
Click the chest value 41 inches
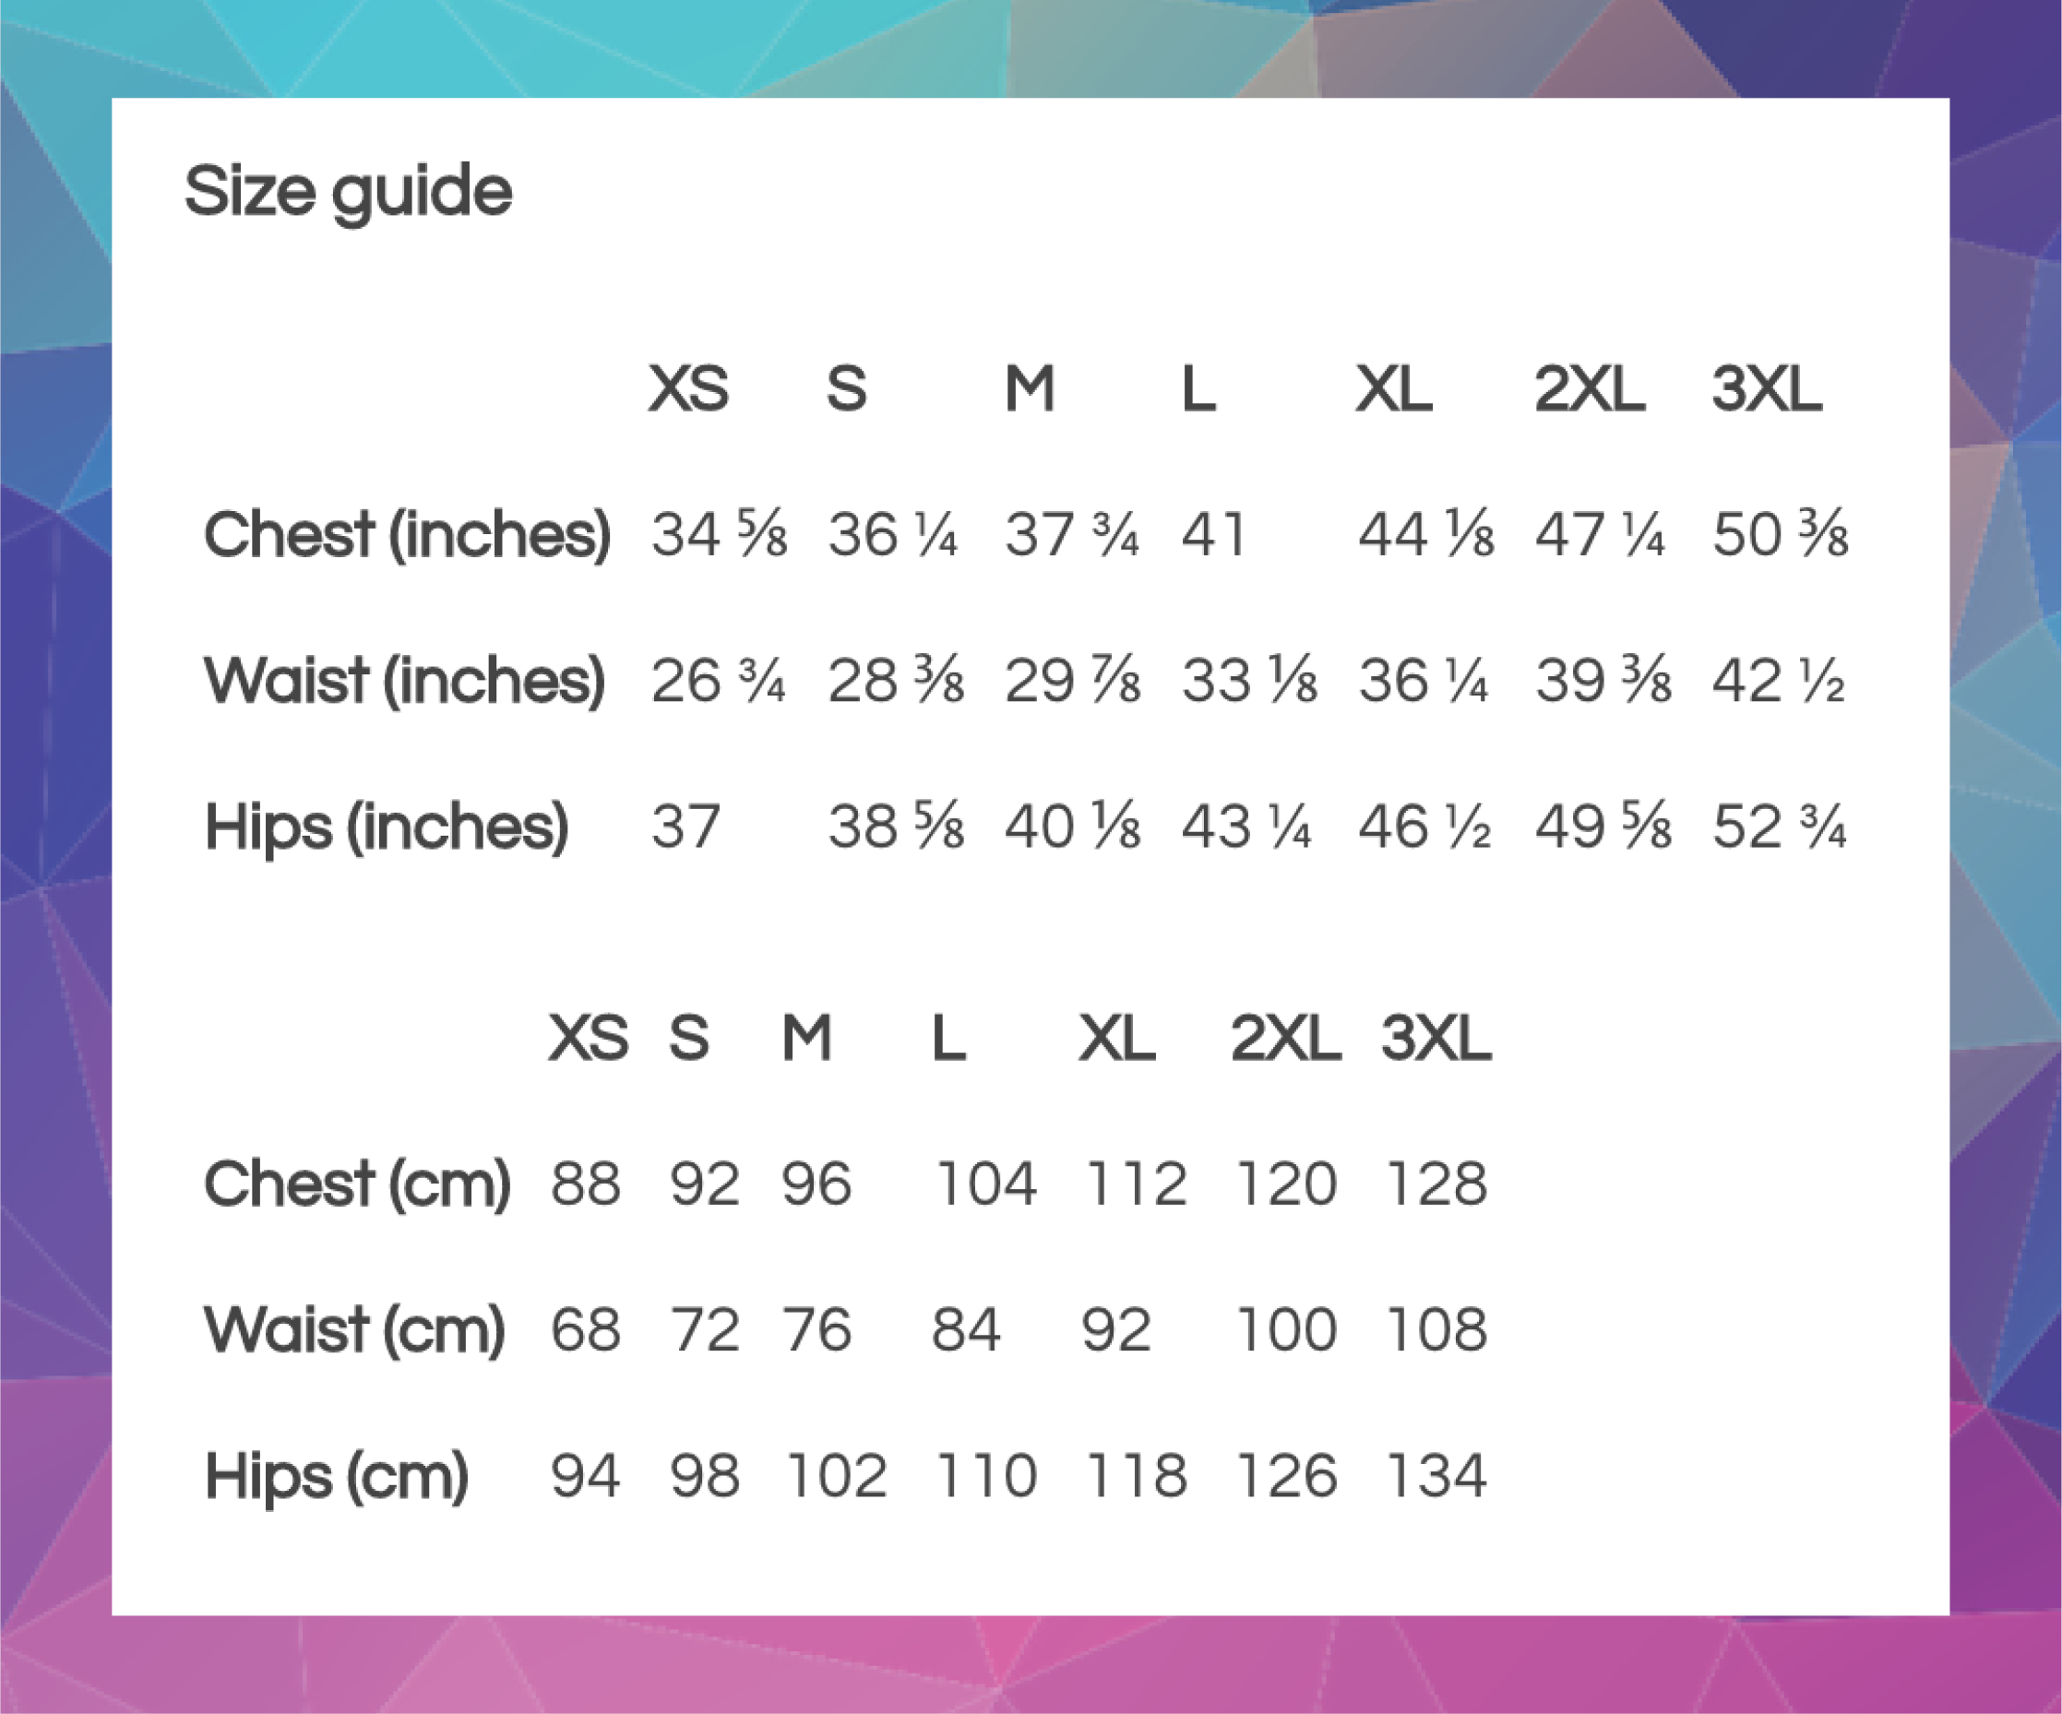pos(1213,535)
